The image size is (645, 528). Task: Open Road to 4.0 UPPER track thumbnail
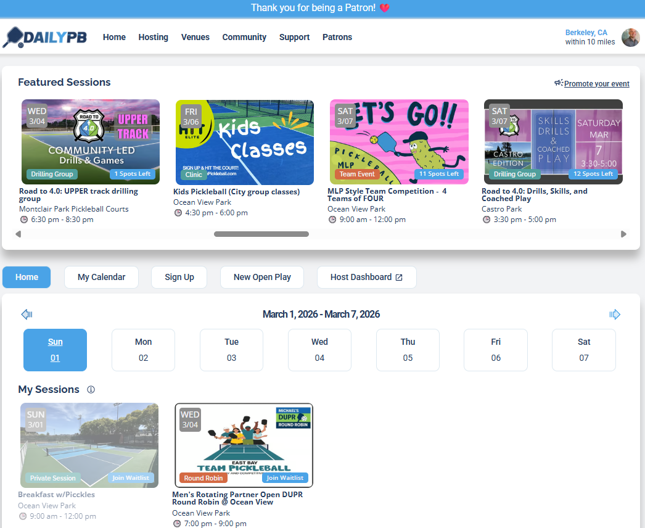91,142
